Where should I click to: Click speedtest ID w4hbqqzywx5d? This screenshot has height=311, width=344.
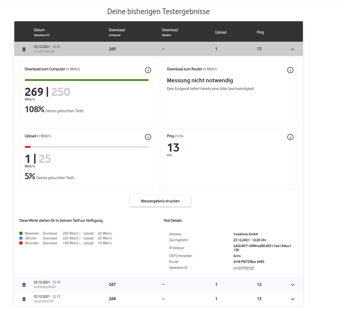[44, 287]
